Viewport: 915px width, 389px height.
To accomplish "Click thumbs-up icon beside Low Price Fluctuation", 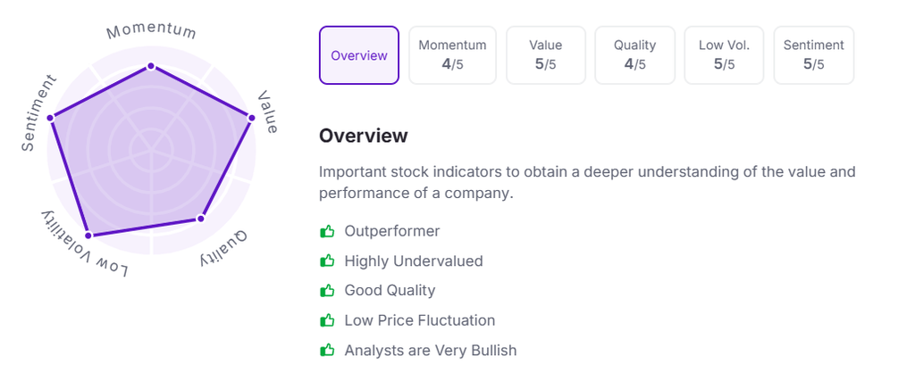I will point(327,320).
